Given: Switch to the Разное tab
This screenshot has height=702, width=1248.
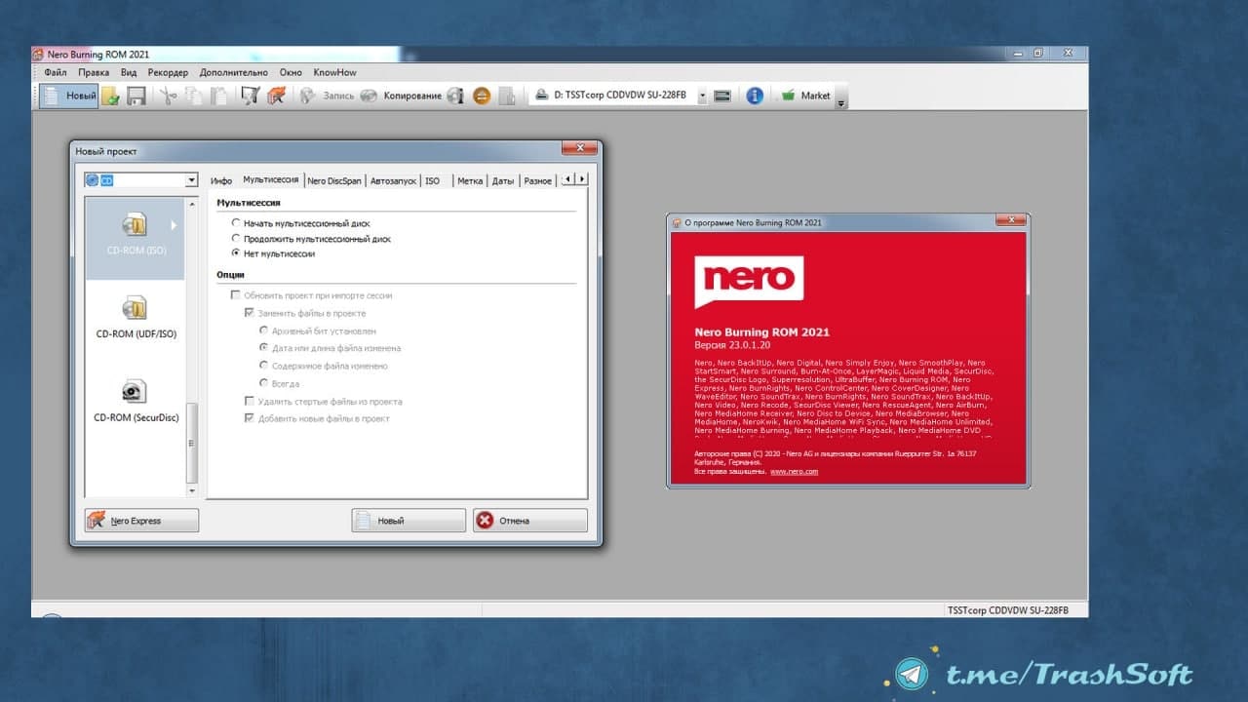Looking at the screenshot, I should [537, 180].
